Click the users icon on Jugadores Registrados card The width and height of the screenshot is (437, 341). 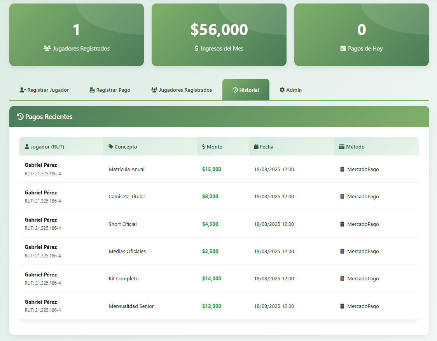click(47, 49)
